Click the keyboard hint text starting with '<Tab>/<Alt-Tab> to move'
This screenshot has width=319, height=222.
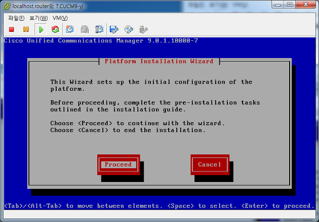(159, 206)
